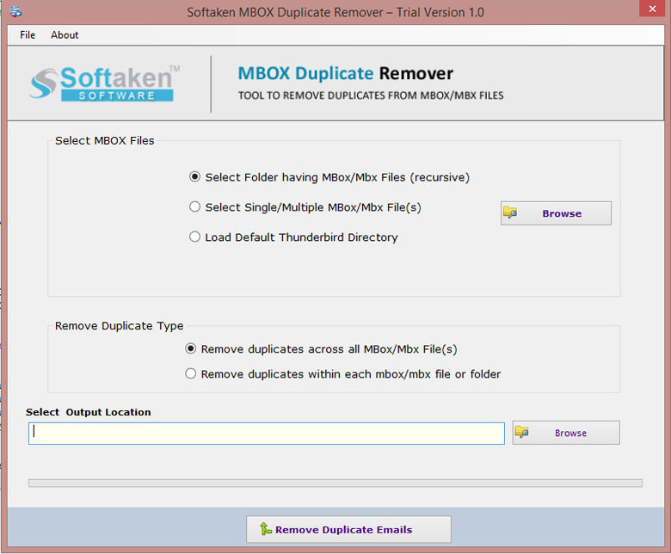Open the File menu
The height and width of the screenshot is (554, 671).
coord(28,35)
